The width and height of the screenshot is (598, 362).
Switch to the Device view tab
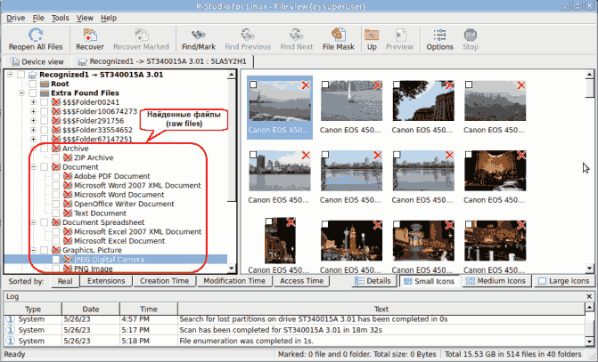tap(37, 61)
